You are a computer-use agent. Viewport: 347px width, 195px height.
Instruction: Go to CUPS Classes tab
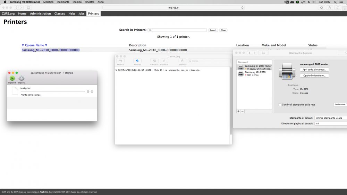click(60, 14)
